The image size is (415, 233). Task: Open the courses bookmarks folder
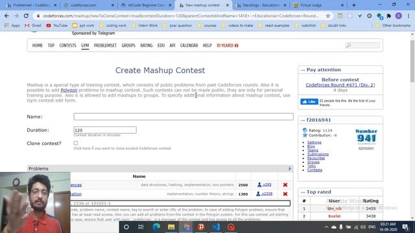point(207,25)
